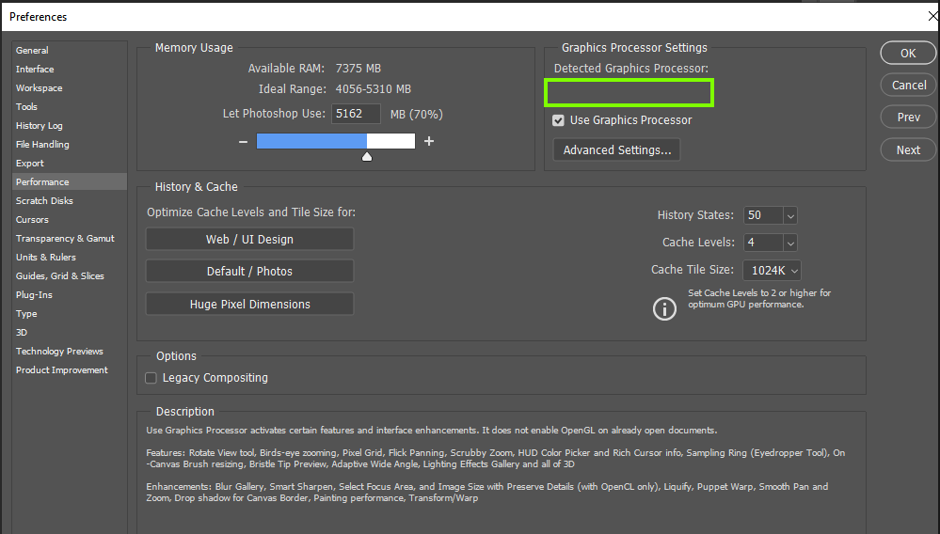Select Product Improvement category
The image size is (940, 534).
point(62,370)
